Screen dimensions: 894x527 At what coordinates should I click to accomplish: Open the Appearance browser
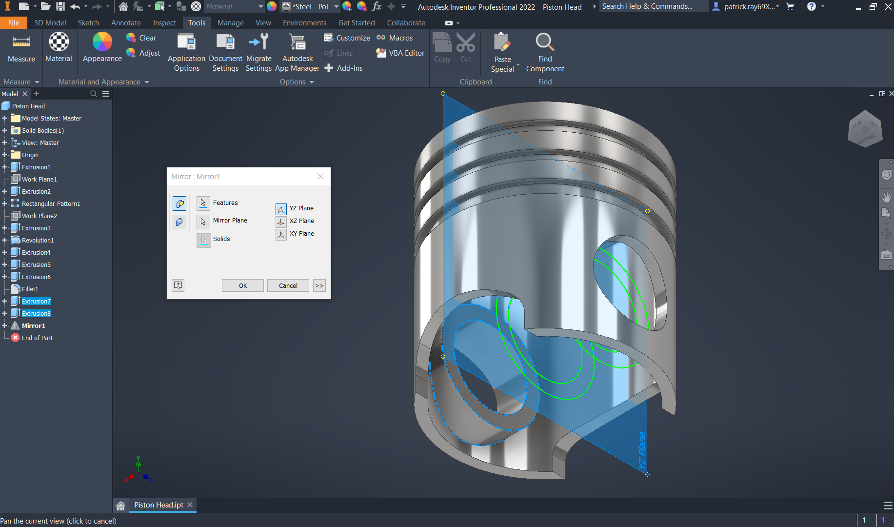tap(102, 48)
